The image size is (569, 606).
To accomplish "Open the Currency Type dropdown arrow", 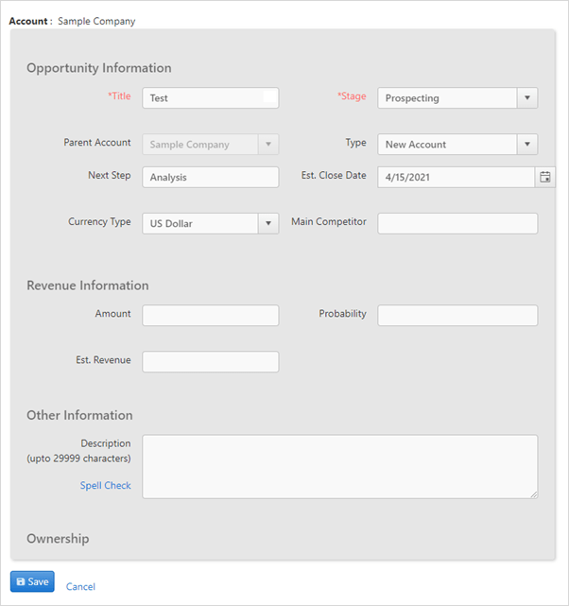I will [268, 223].
